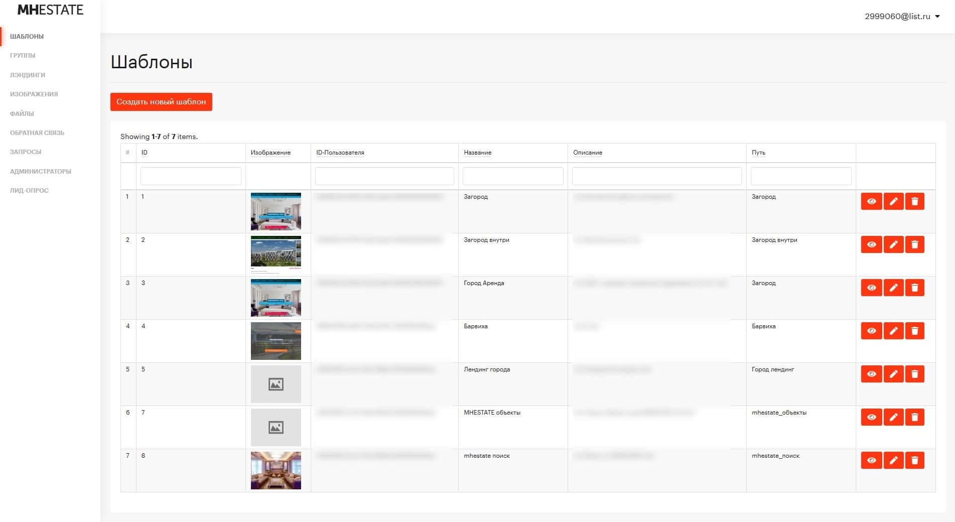
Task: Focus the Описание filter input field
Action: pos(656,176)
